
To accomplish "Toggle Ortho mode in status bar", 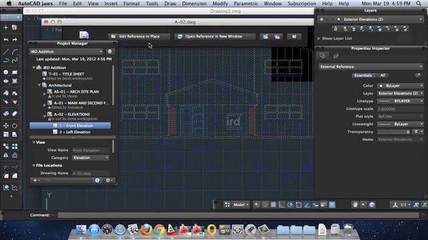I will click(282, 205).
